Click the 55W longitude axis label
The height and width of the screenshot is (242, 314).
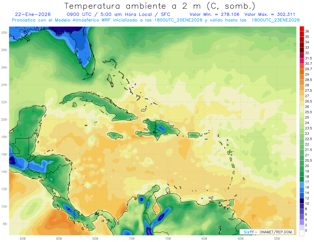pos(277,239)
